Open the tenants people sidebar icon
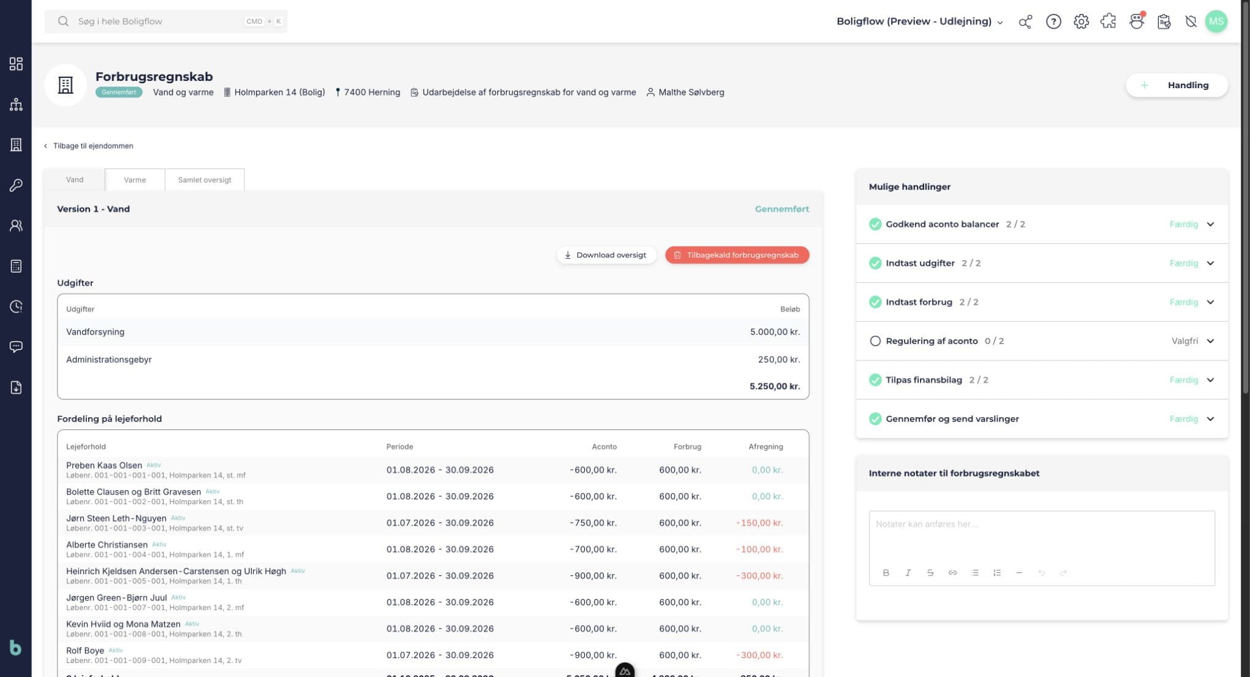 (x=16, y=225)
